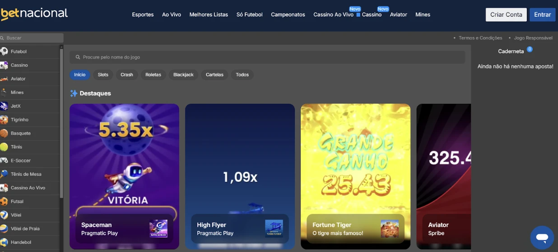Click the Criar Conta button
The image size is (558, 252).
point(506,14)
